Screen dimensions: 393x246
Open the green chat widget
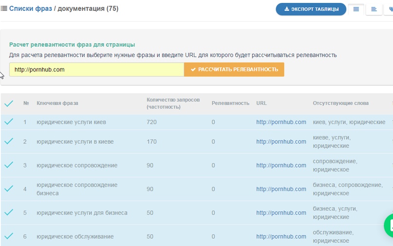(390, 225)
